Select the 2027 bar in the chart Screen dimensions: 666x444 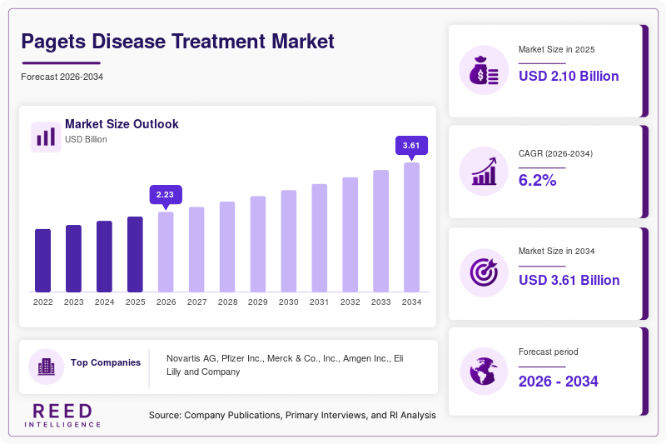(196, 249)
